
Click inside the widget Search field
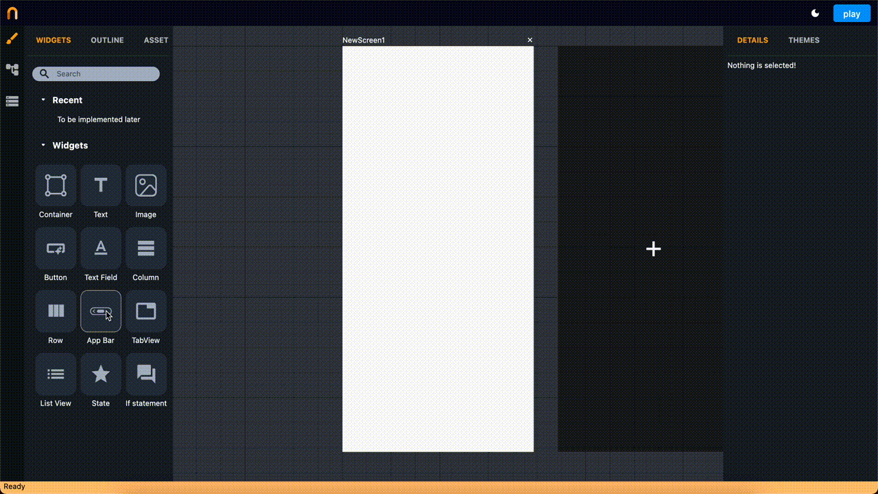click(95, 73)
